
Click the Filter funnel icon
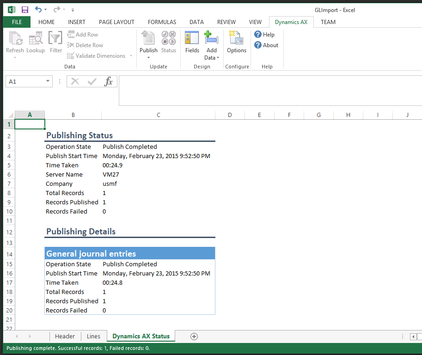pos(55,38)
